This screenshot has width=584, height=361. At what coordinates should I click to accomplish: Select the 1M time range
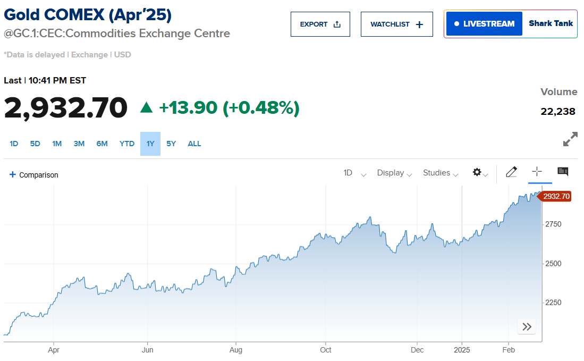tap(57, 144)
